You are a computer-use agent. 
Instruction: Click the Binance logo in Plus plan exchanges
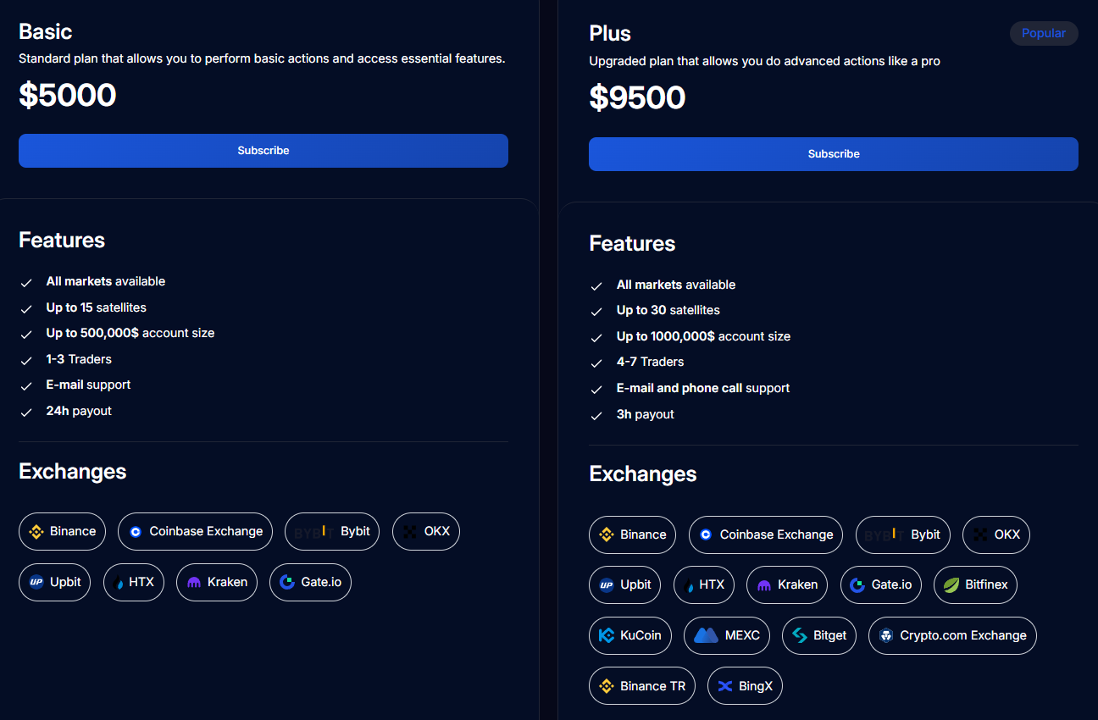(x=606, y=535)
